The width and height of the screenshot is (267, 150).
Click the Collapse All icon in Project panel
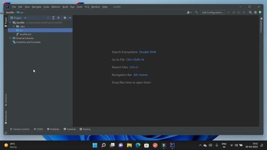pyautogui.click(x=58, y=18)
